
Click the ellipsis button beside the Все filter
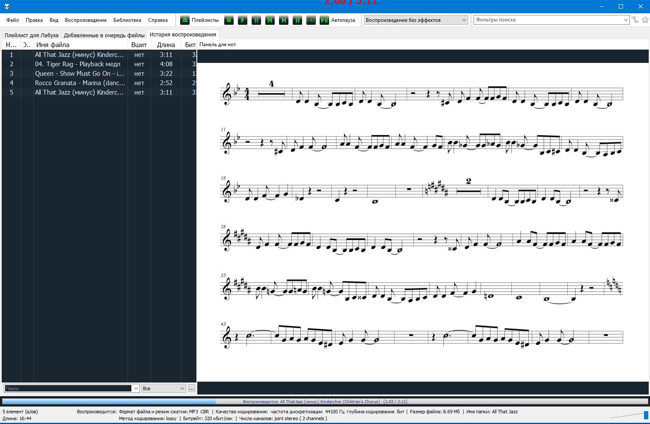click(192, 388)
